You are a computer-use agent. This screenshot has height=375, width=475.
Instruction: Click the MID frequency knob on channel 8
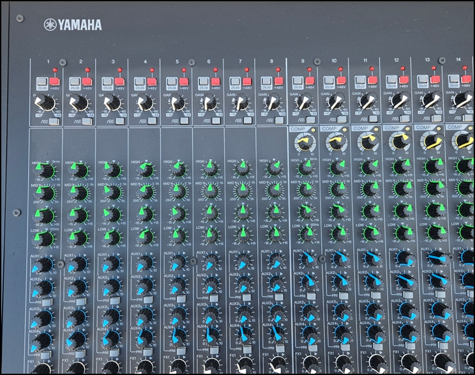(x=275, y=190)
